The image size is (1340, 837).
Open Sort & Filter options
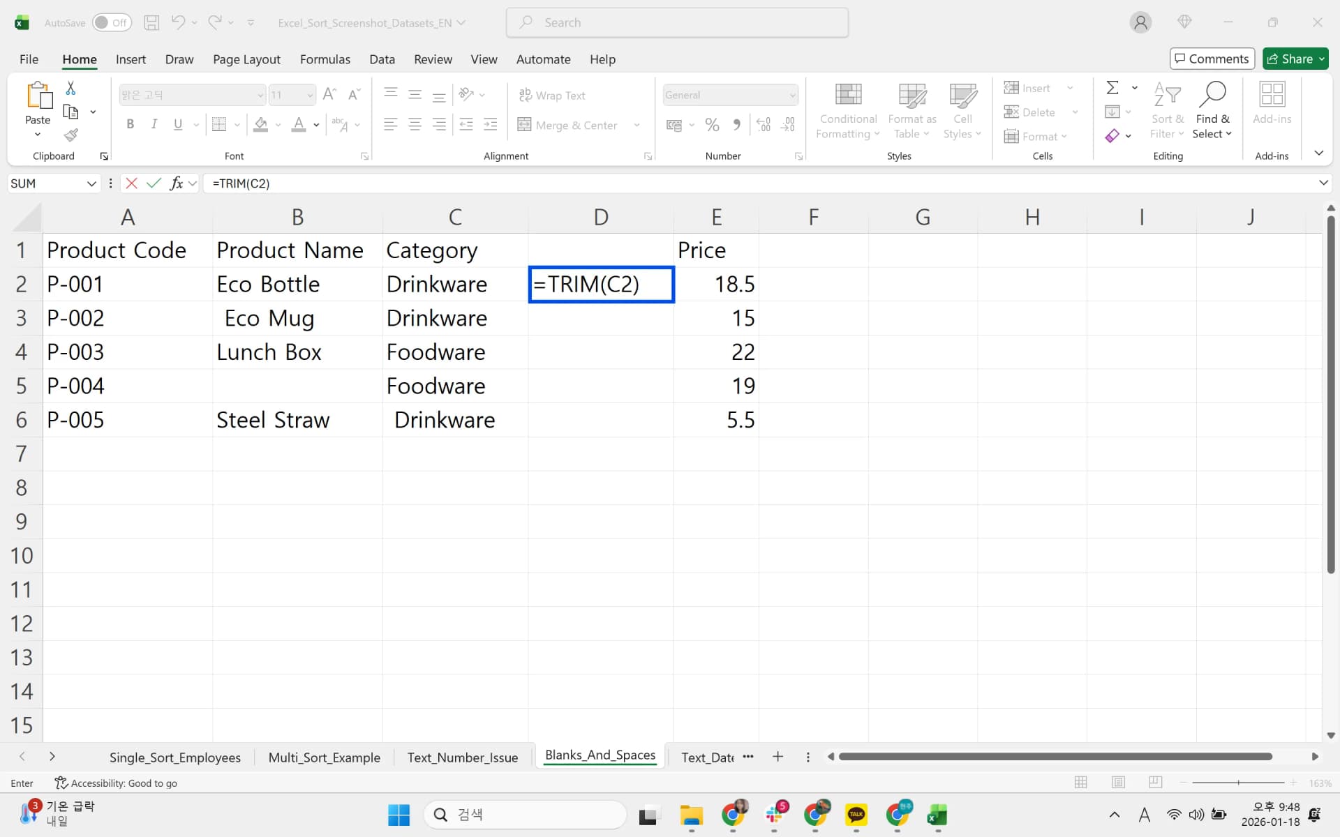click(1166, 110)
